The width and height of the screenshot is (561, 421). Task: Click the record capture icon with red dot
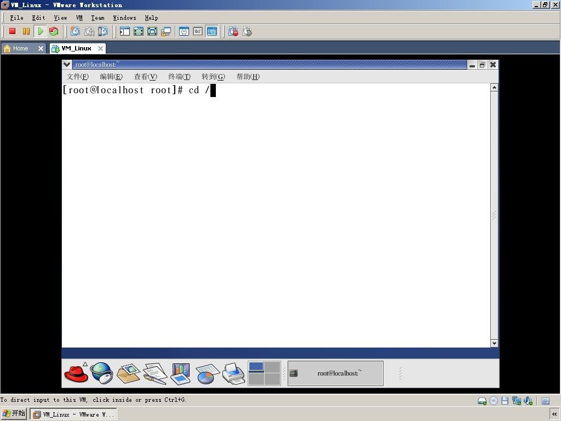click(x=233, y=31)
